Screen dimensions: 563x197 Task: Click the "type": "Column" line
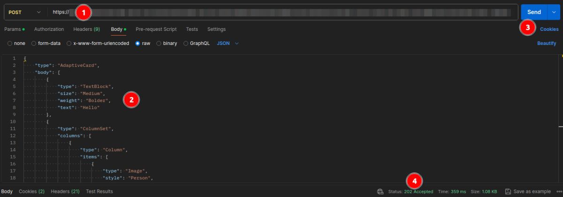(x=104, y=150)
